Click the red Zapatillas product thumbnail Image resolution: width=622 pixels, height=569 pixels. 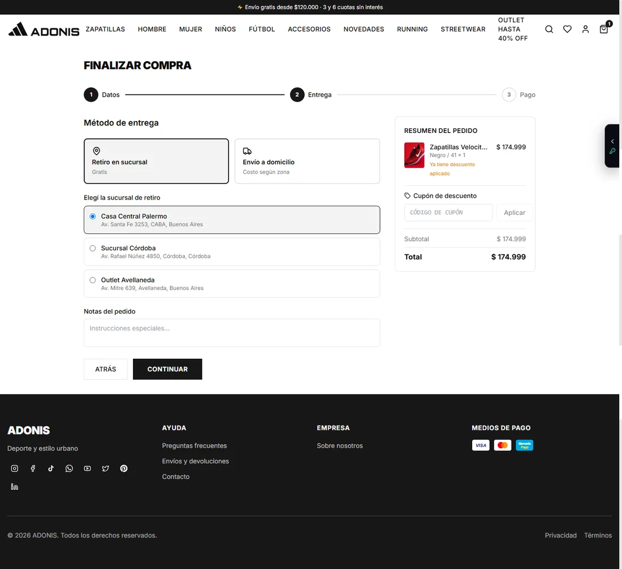[414, 155]
